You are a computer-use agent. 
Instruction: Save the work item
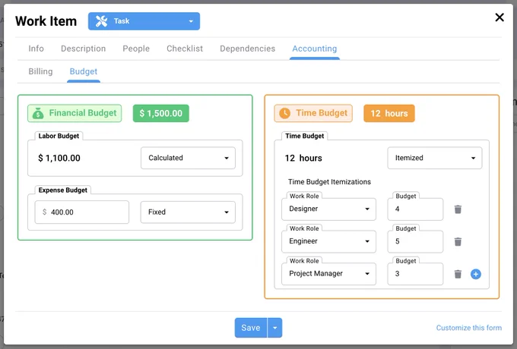tap(251, 328)
